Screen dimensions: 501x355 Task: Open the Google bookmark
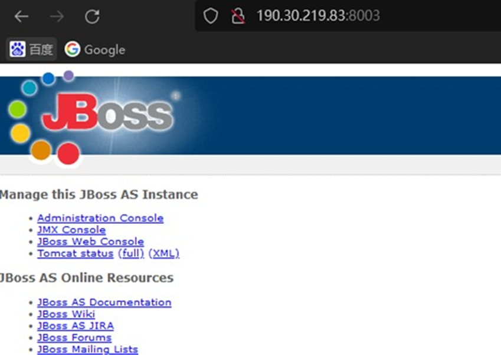95,49
